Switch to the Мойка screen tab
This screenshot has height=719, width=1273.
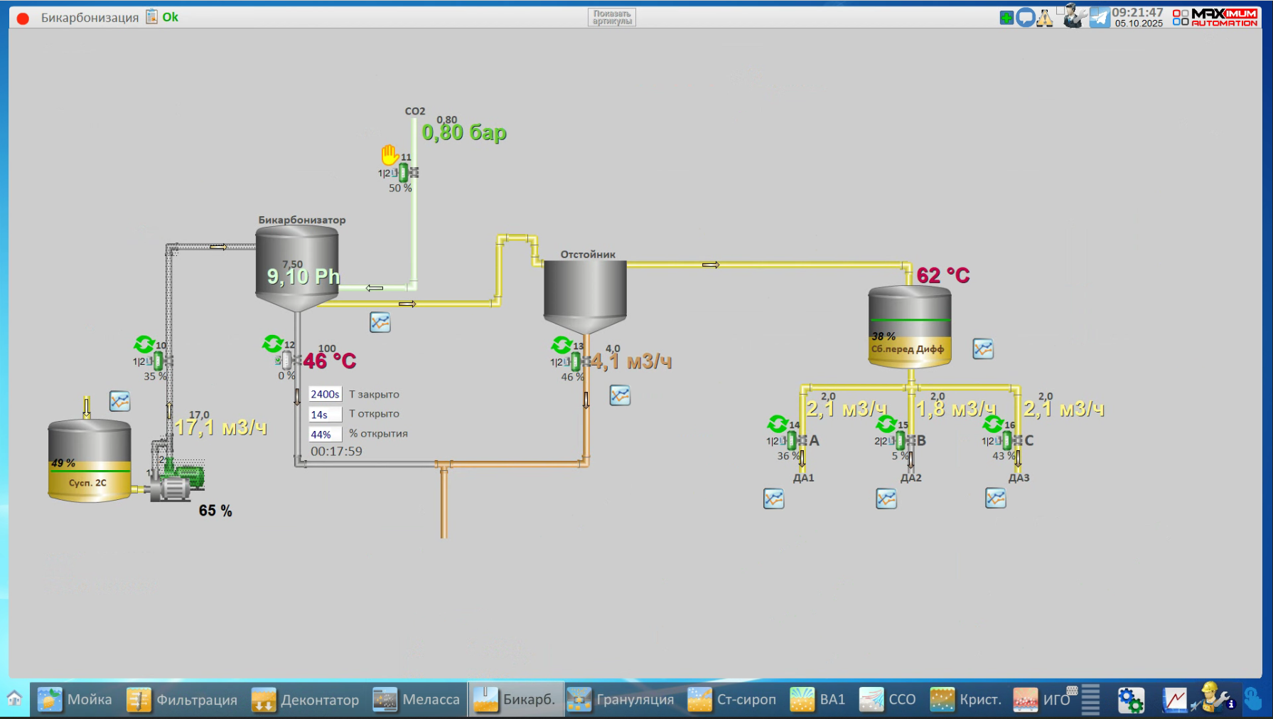pyautogui.click(x=75, y=700)
